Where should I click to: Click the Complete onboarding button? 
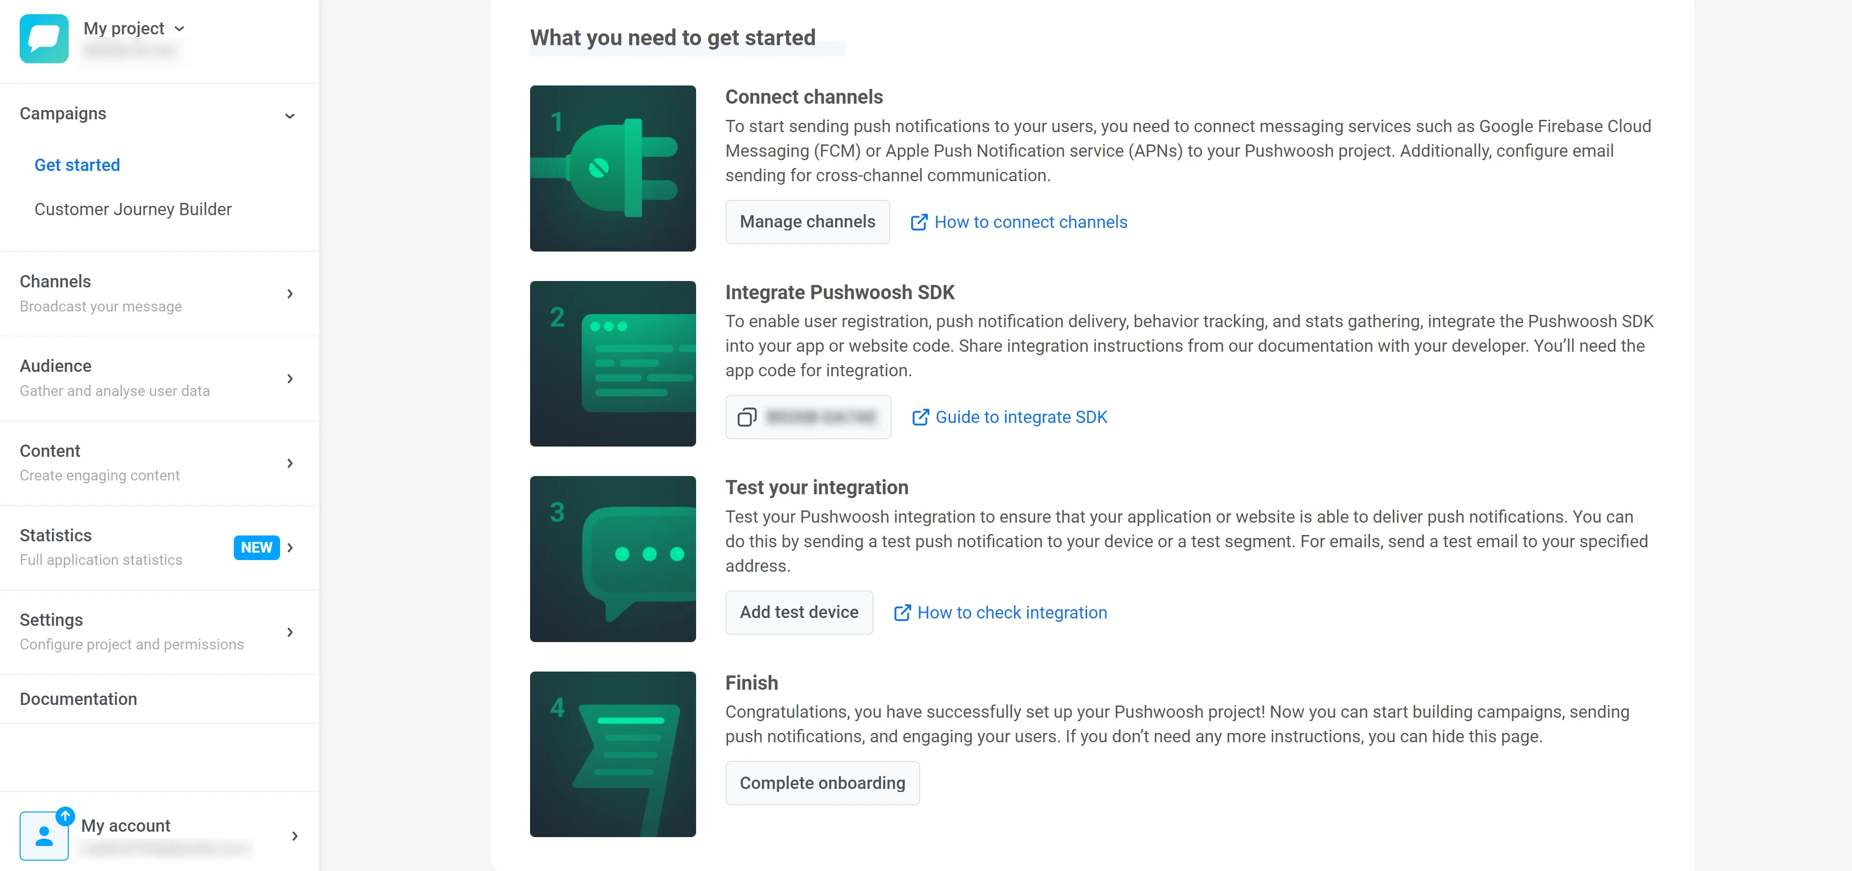(x=822, y=783)
